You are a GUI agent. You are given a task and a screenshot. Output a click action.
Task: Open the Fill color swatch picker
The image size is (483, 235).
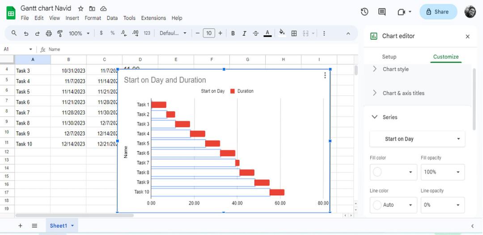coord(394,172)
